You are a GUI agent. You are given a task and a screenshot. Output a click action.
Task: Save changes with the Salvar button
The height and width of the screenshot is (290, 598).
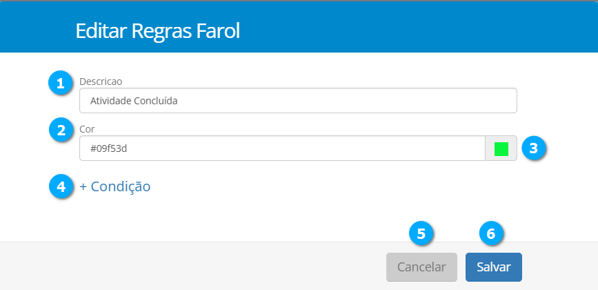[493, 267]
